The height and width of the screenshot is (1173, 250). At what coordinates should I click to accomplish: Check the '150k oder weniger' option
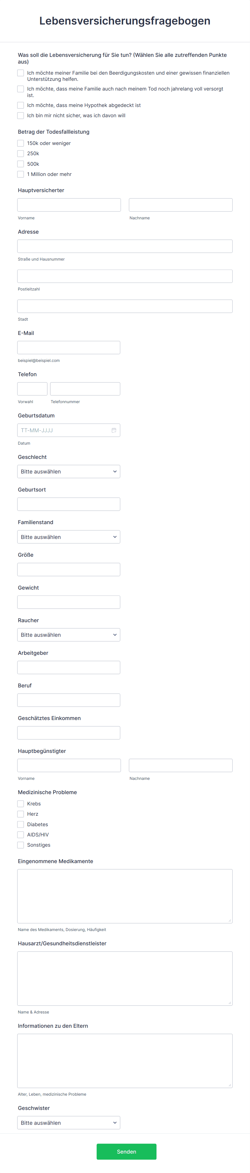(x=20, y=143)
